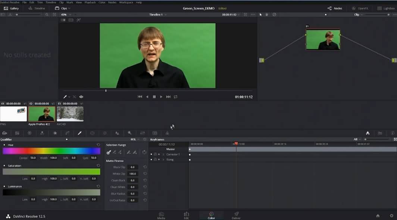Screen dimensions: 397x220
Task: Open the Color menu
Action: 102,2
